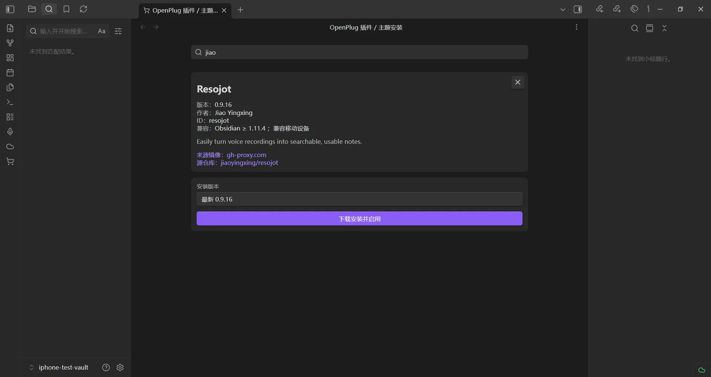Image resolution: width=711 pixels, height=377 pixels.
Task: Open the command palette terminal icon
Action: pos(10,102)
